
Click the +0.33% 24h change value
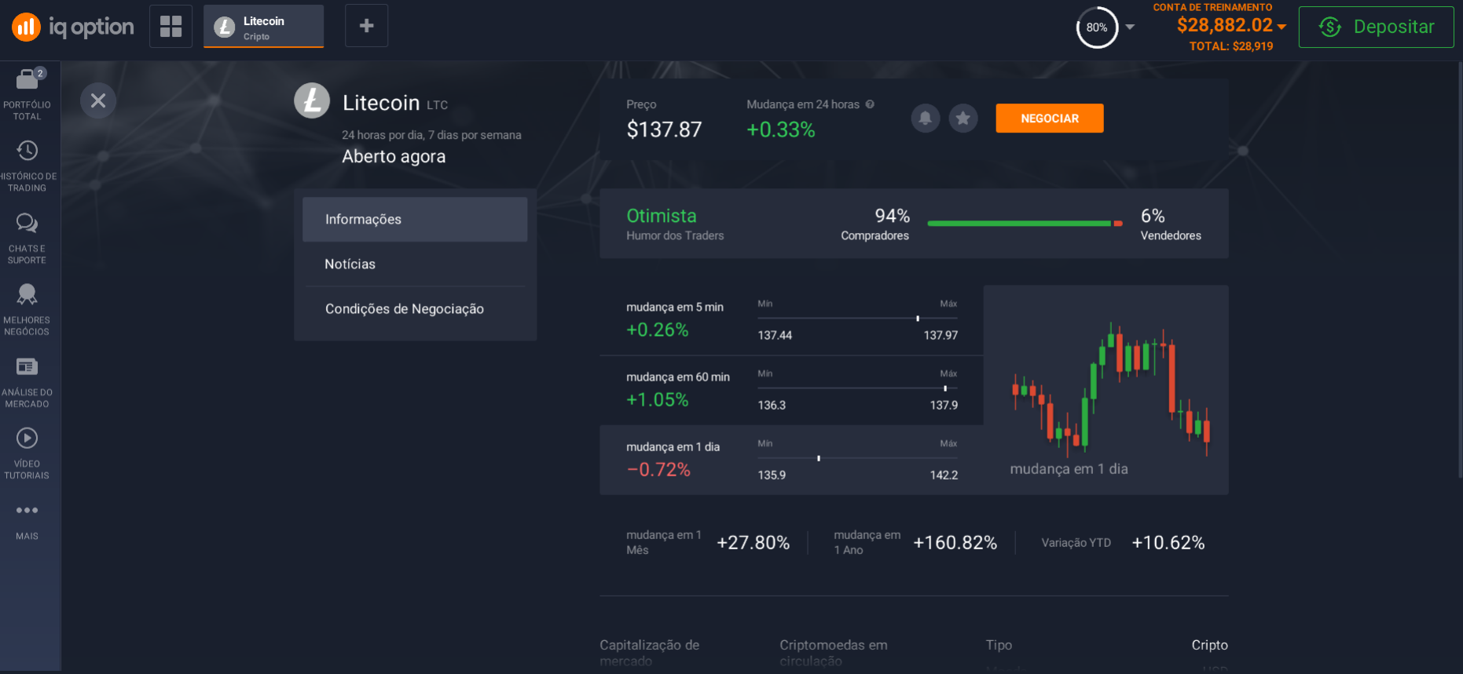pos(781,129)
